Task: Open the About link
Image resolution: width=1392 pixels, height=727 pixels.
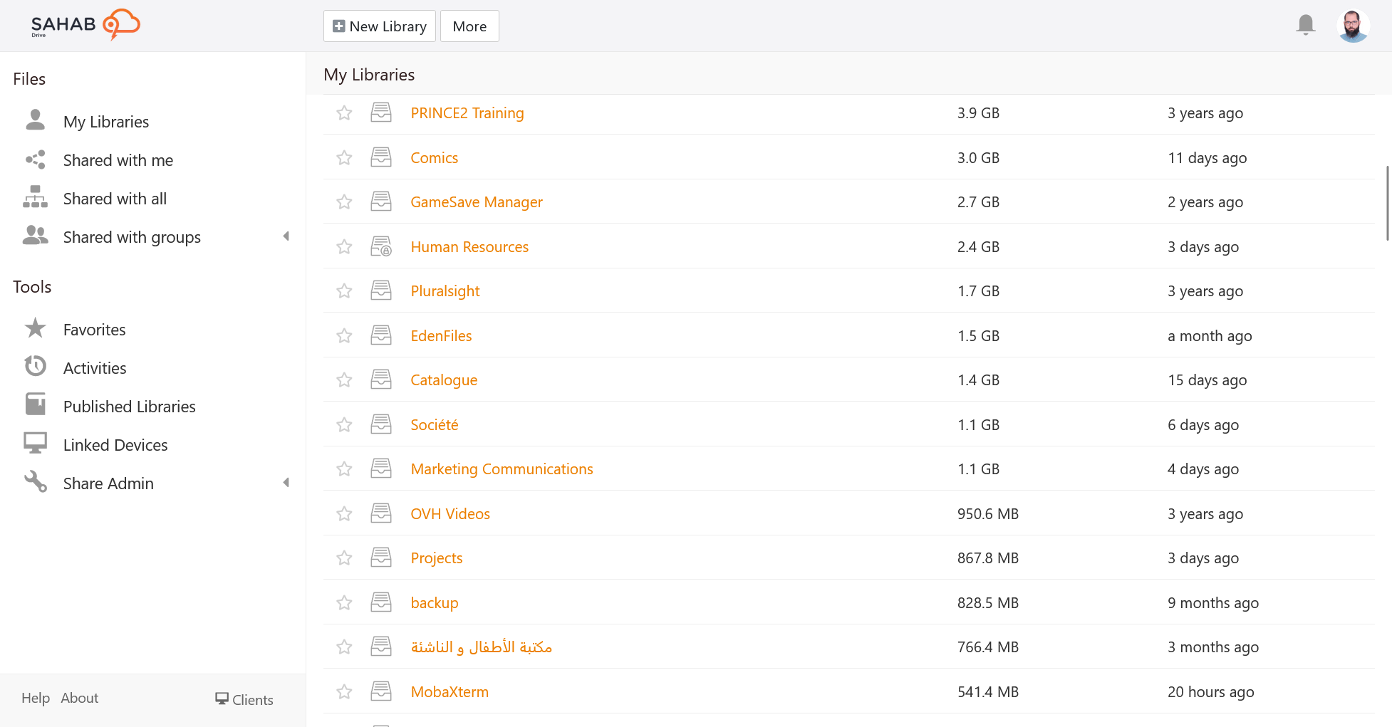Action: click(x=80, y=698)
